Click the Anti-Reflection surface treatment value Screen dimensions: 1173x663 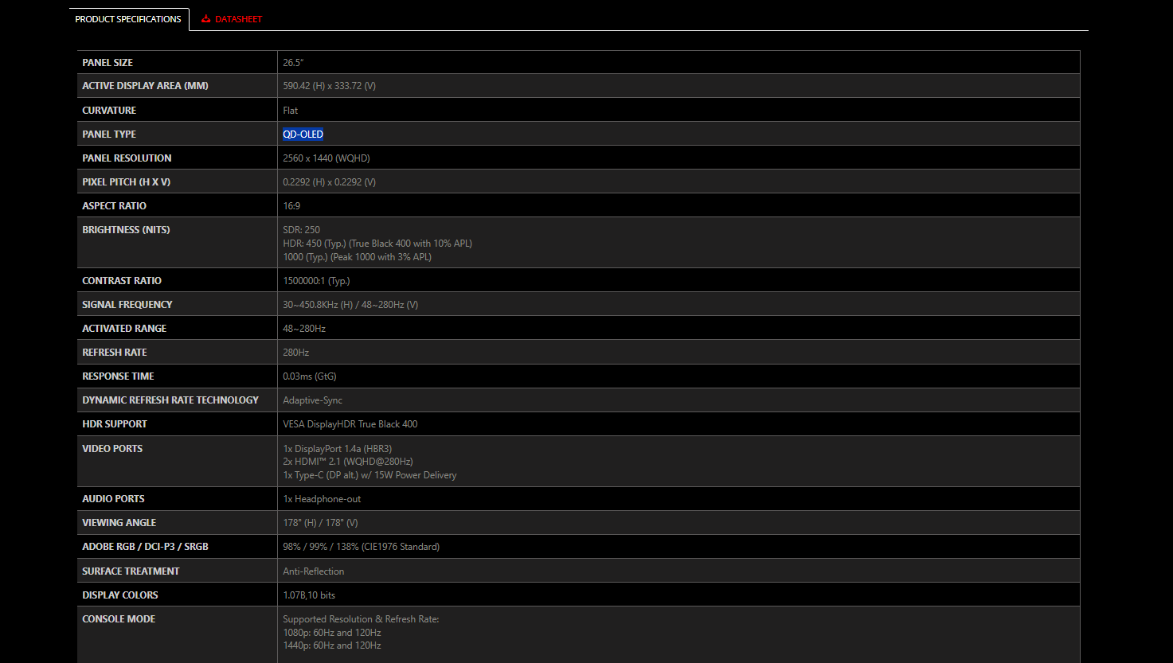click(x=313, y=571)
